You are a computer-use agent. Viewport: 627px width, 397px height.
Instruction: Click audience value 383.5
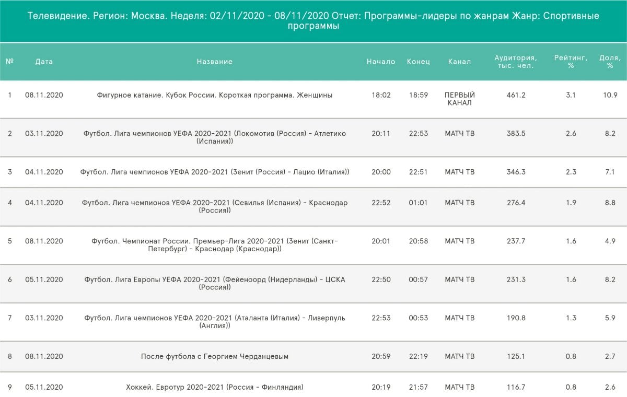pyautogui.click(x=516, y=134)
